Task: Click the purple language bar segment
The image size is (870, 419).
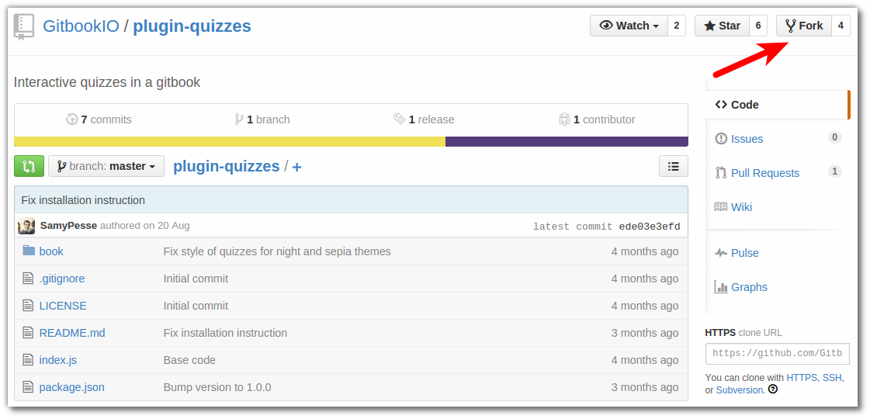Action: pyautogui.click(x=567, y=141)
